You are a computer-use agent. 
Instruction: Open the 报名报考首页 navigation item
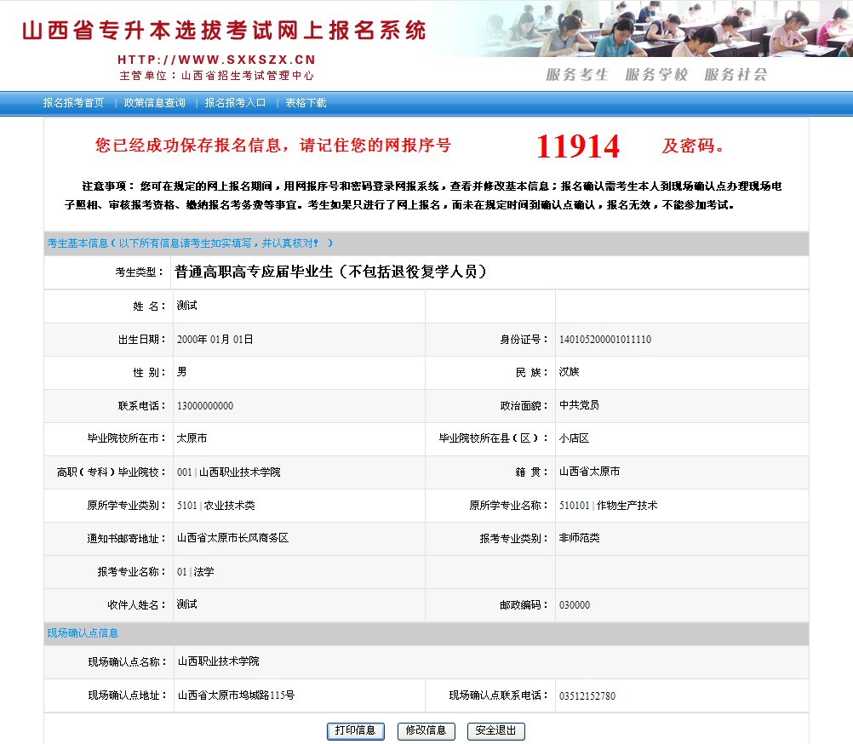tap(73, 103)
